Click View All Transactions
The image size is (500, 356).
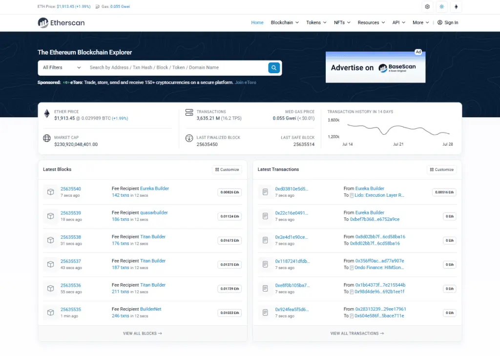357,334
